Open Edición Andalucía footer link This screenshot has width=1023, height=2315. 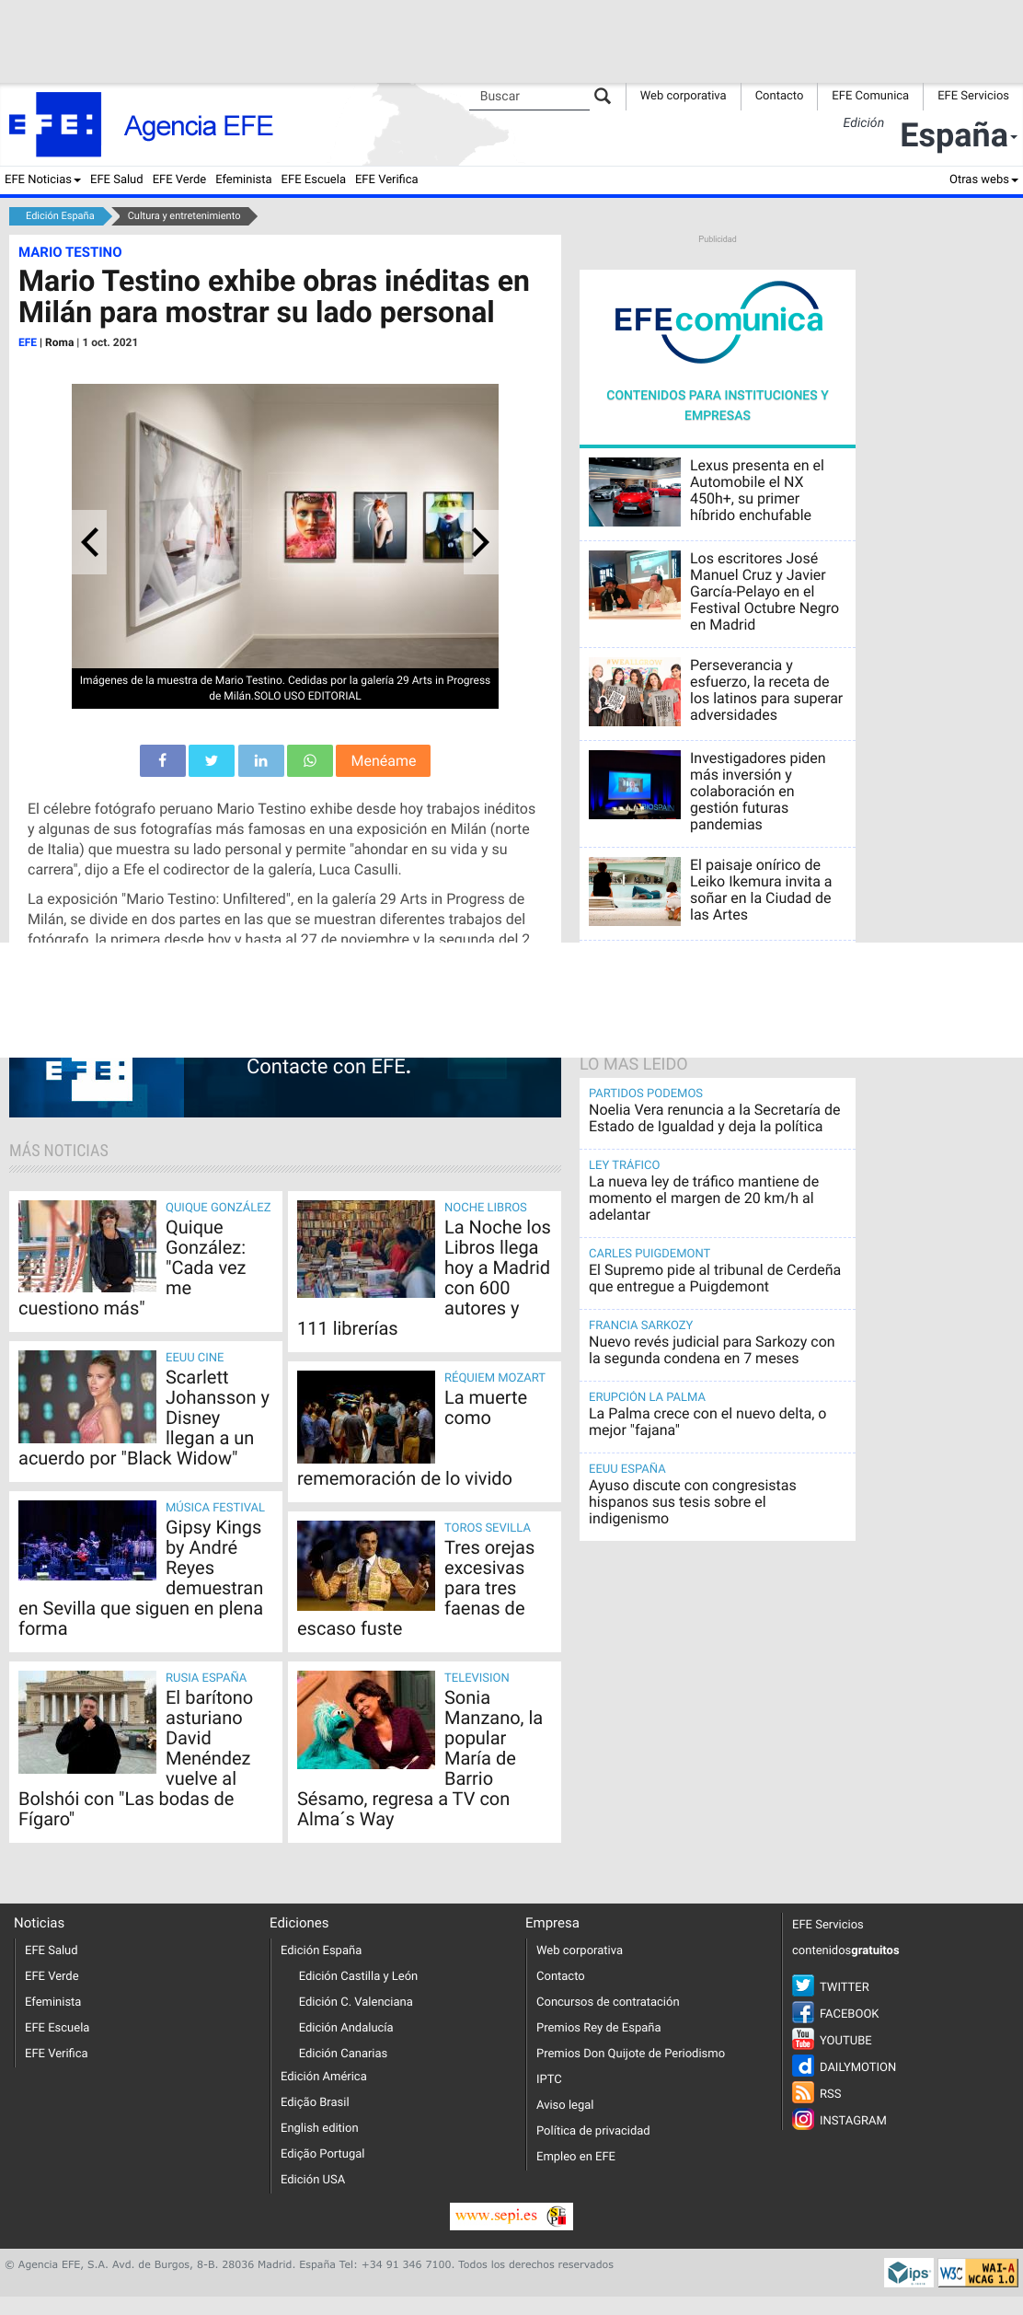[x=346, y=2027]
